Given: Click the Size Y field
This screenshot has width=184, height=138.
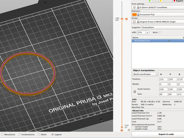Looking at the screenshot, I should [173, 94].
